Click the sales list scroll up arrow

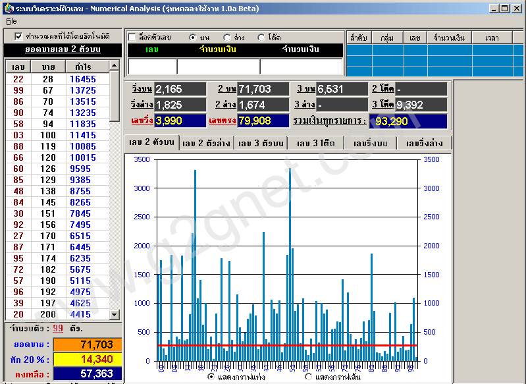(x=115, y=65)
